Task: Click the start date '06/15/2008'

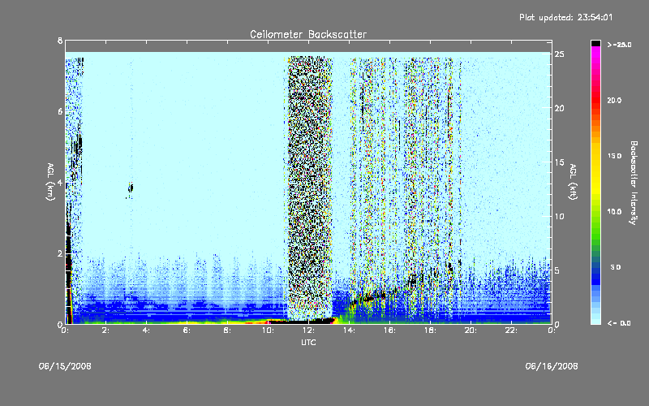Action: [x=65, y=366]
